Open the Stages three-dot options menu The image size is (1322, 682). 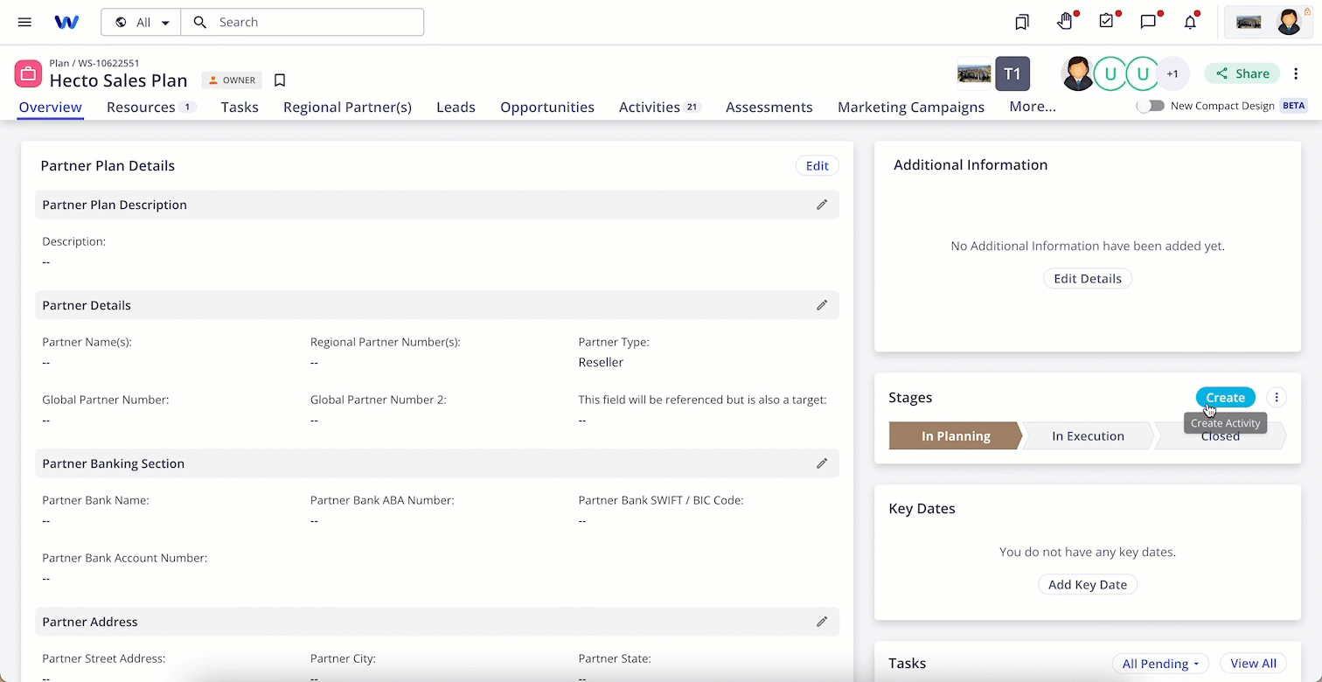coord(1277,398)
